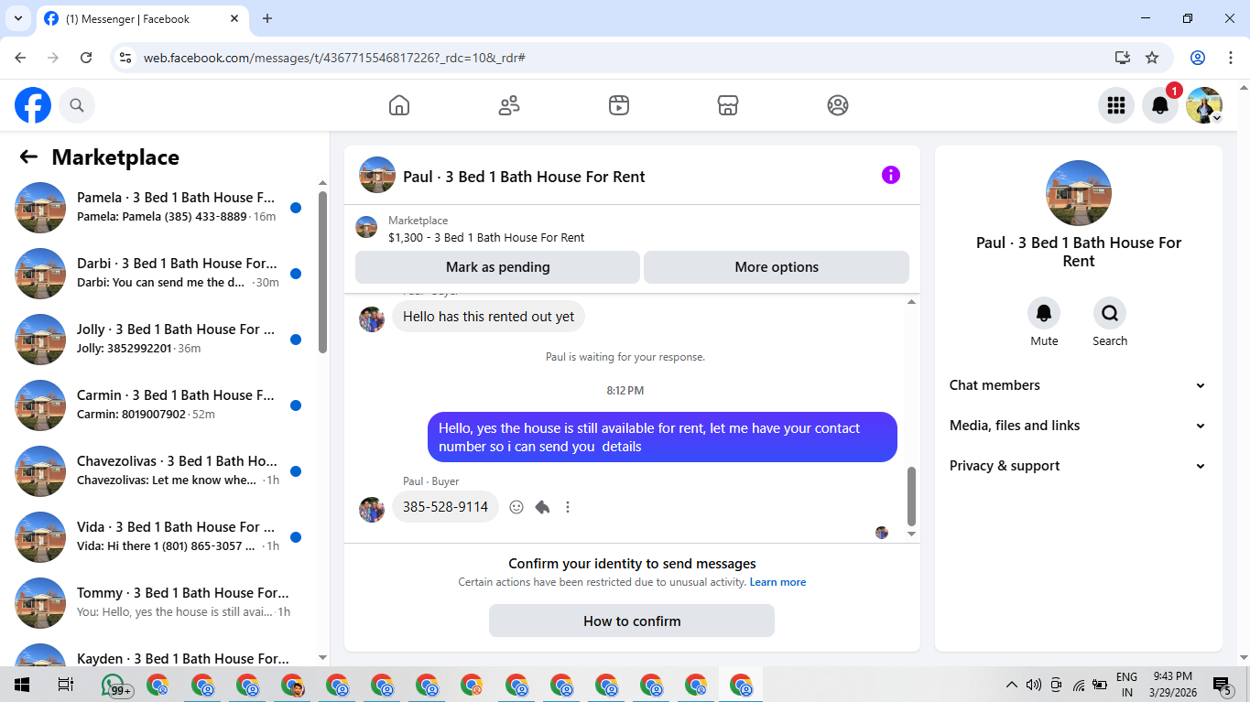Click the Facebook logo

33,106
